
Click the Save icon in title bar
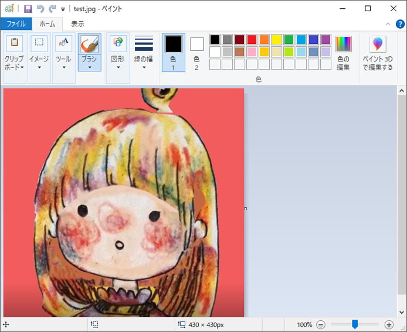pyautogui.click(x=28, y=9)
